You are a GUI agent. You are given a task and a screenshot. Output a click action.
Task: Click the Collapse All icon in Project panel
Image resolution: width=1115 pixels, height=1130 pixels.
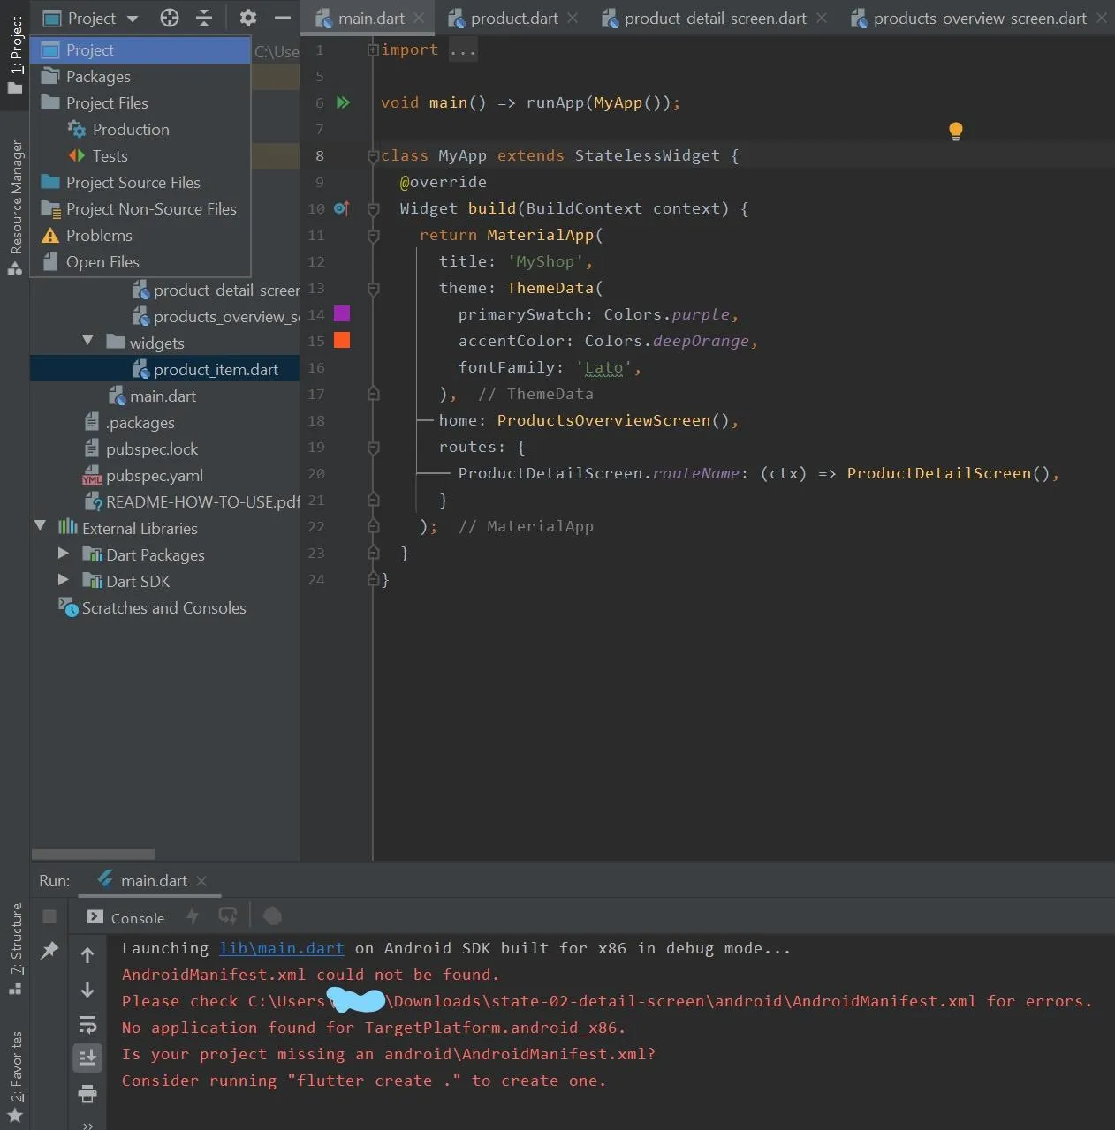click(204, 18)
